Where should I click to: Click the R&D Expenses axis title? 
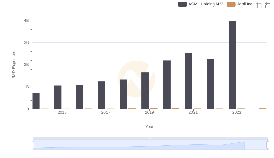coord(14,65)
